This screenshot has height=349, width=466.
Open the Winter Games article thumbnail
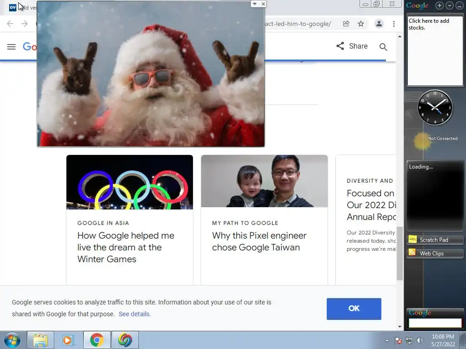pyautogui.click(x=130, y=182)
